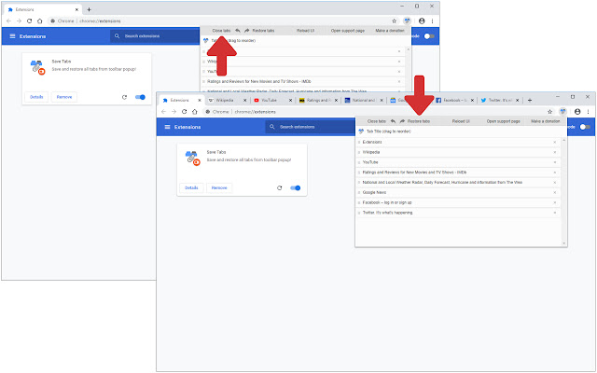Click Restore tabs in front window popup
The image size is (597, 373).
[x=419, y=121]
